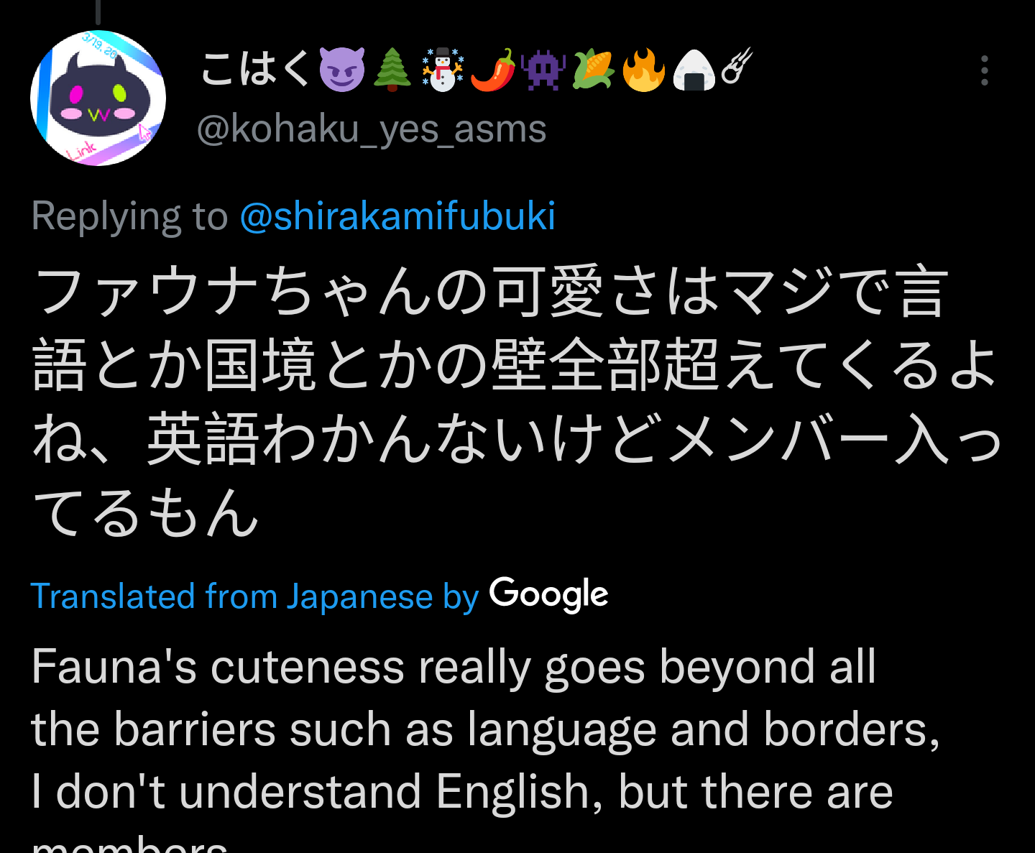Viewport: 1035px width, 853px height.
Task: Click the fire emoji in name
Action: (643, 70)
